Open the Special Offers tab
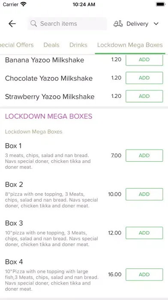This screenshot has width=168, height=300. (17, 45)
